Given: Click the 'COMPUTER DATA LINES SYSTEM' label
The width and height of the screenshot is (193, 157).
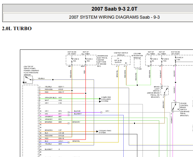Looking at the screenshot, I should [x=106, y=99].
